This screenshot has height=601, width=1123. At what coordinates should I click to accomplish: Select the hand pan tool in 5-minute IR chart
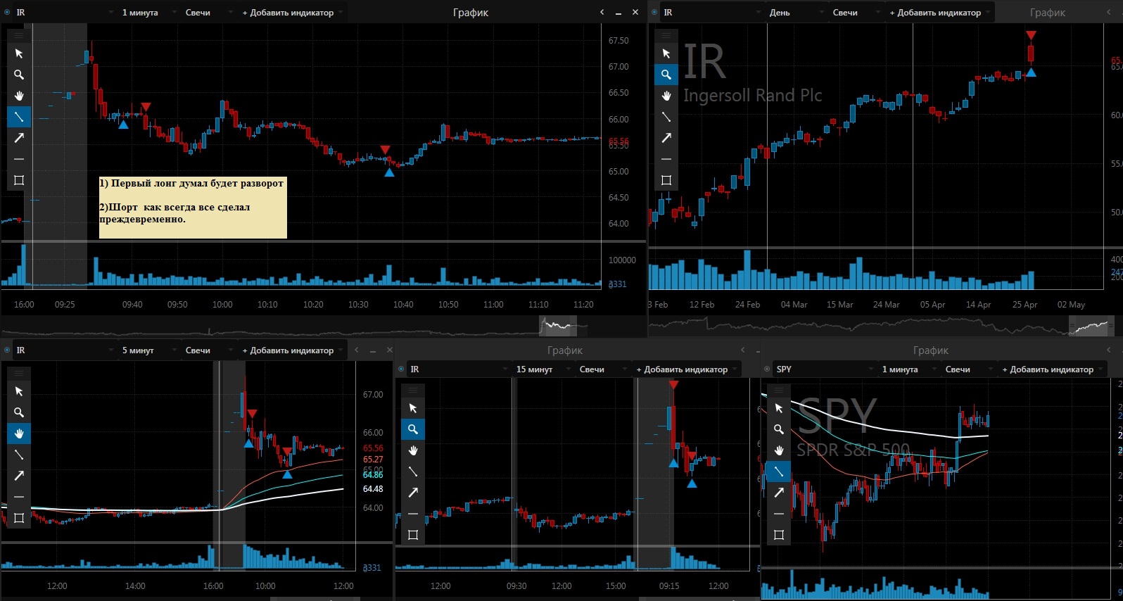coord(19,434)
